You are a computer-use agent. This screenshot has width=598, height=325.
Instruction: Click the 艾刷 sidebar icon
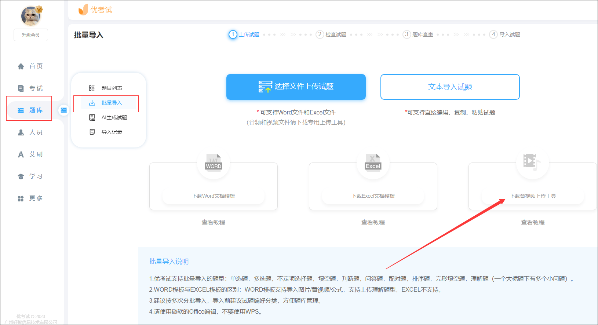pyautogui.click(x=21, y=154)
